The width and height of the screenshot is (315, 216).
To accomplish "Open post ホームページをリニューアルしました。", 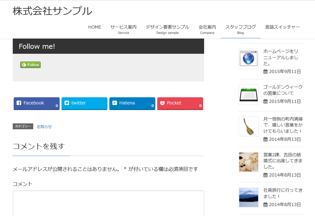I will point(281,57).
